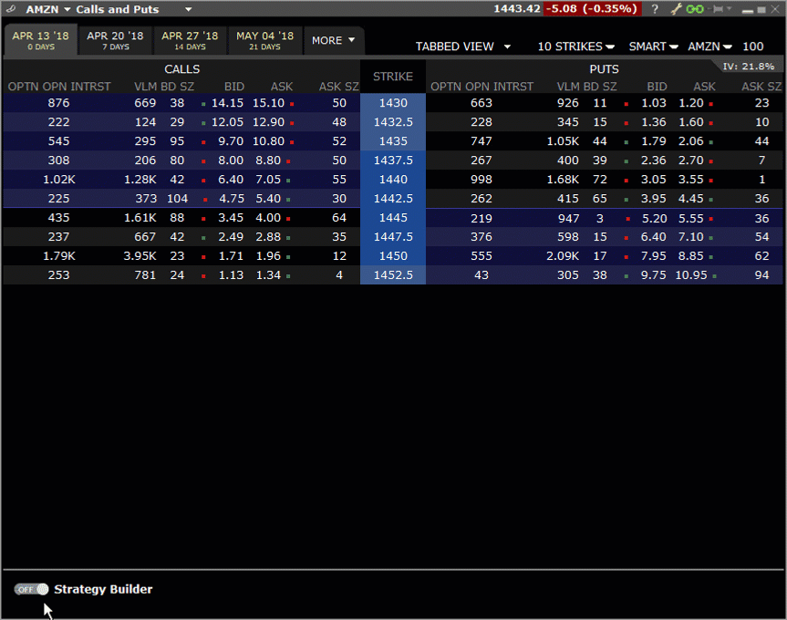
Task: Select the 1445 strike cell
Action: pyautogui.click(x=393, y=218)
